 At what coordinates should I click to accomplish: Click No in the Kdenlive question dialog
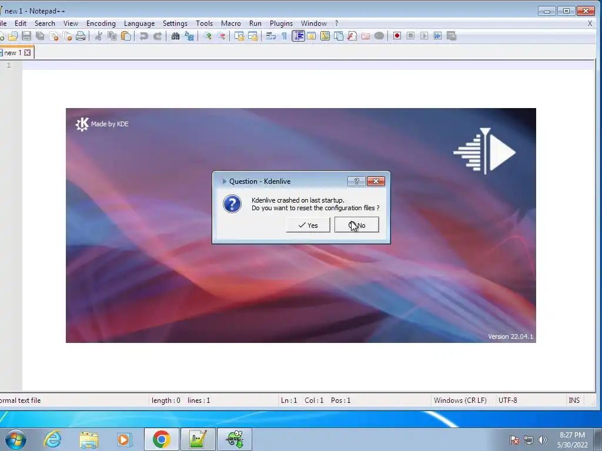[357, 225]
